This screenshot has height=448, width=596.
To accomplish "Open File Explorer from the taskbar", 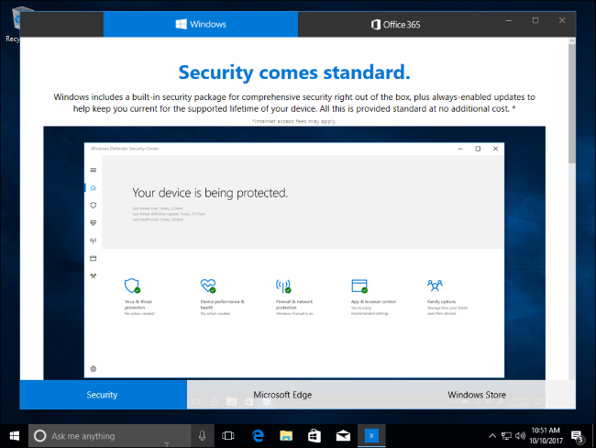I will [x=286, y=436].
